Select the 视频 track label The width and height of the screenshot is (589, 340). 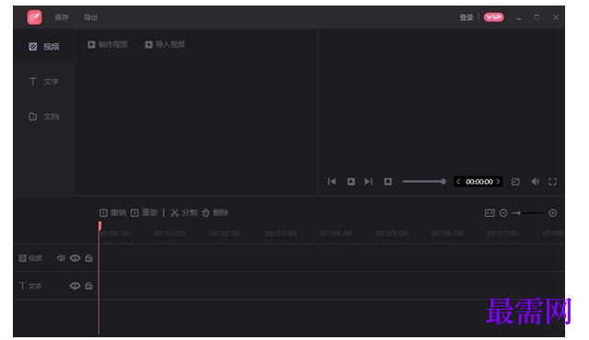click(30, 258)
